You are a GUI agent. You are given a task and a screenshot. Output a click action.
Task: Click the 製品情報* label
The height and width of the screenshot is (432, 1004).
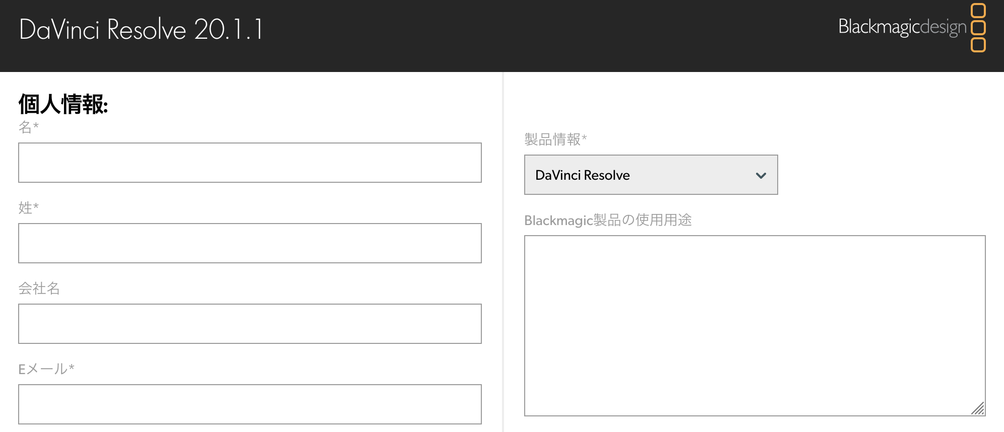pyautogui.click(x=555, y=139)
